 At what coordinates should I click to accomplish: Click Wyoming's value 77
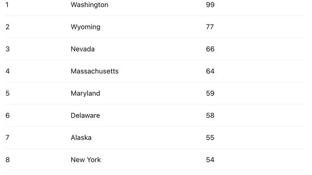click(x=210, y=27)
